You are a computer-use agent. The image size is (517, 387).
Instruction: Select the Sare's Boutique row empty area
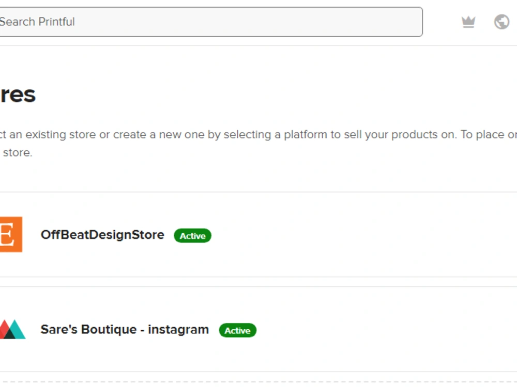pos(386,329)
